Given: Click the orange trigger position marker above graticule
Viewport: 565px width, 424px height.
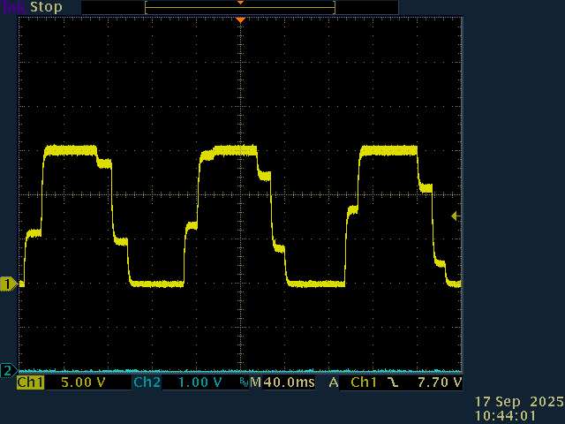Looking at the screenshot, I should point(239,19).
